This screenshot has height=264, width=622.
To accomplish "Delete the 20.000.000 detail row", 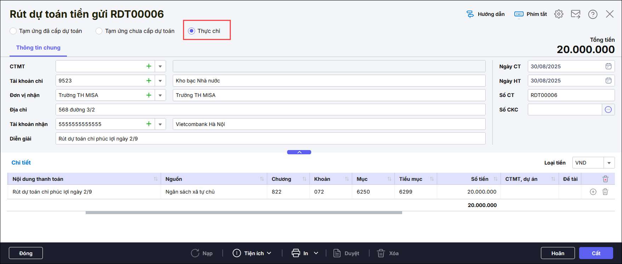I will click(605, 192).
